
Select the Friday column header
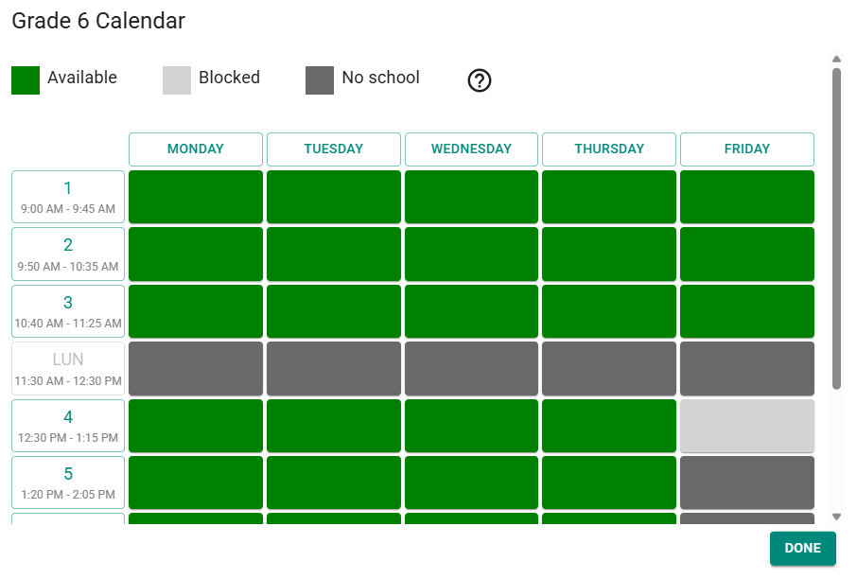(x=747, y=149)
